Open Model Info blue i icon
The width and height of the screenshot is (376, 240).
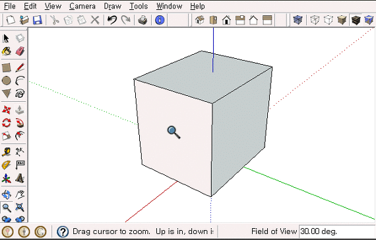click(160, 20)
